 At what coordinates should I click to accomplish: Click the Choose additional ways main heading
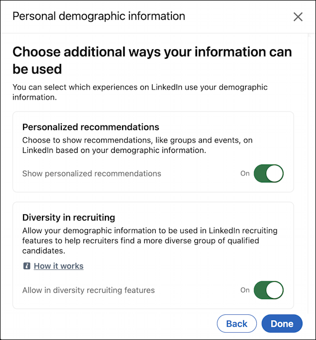coord(152,60)
